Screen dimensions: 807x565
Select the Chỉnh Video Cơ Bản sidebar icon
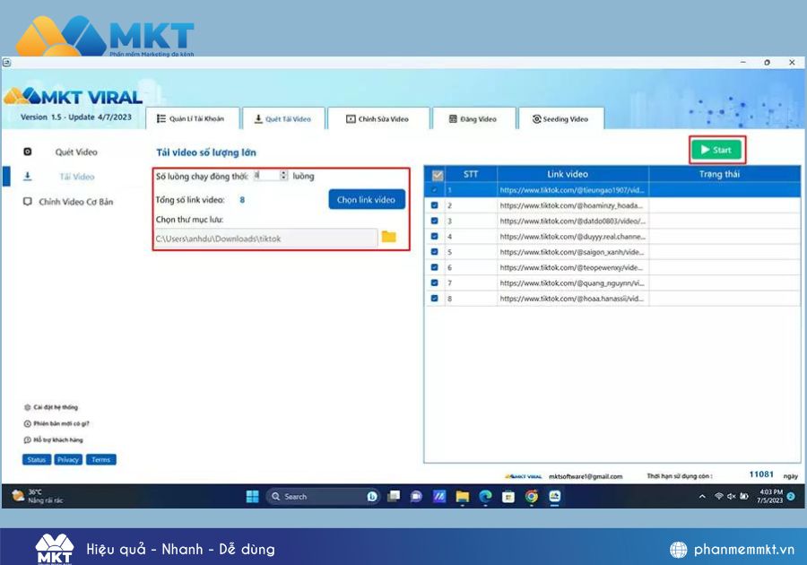pos(28,202)
